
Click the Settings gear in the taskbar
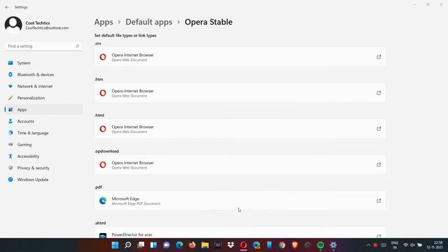pos(333,245)
